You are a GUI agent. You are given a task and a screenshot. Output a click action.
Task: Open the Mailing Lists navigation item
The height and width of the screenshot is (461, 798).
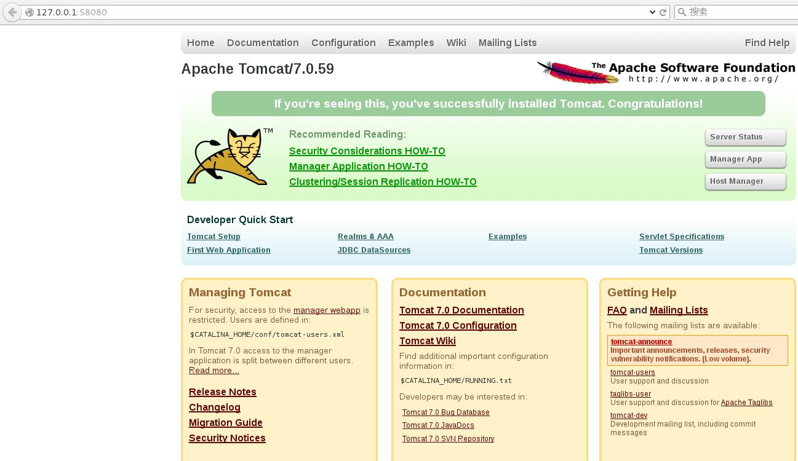click(x=508, y=43)
